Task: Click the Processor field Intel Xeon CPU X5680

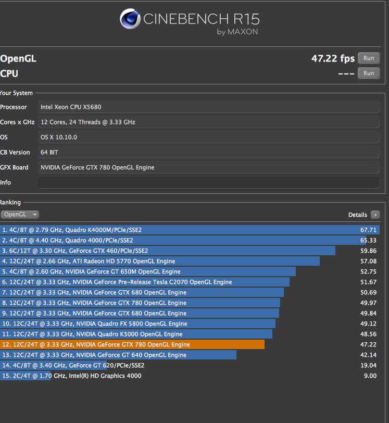Action: pyautogui.click(x=208, y=107)
